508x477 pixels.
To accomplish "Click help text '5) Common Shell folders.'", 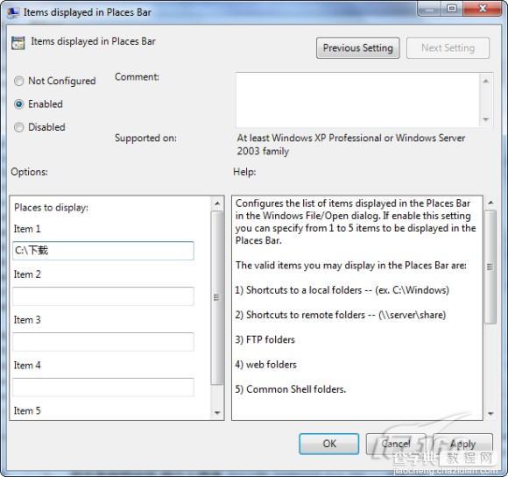I will (x=291, y=389).
